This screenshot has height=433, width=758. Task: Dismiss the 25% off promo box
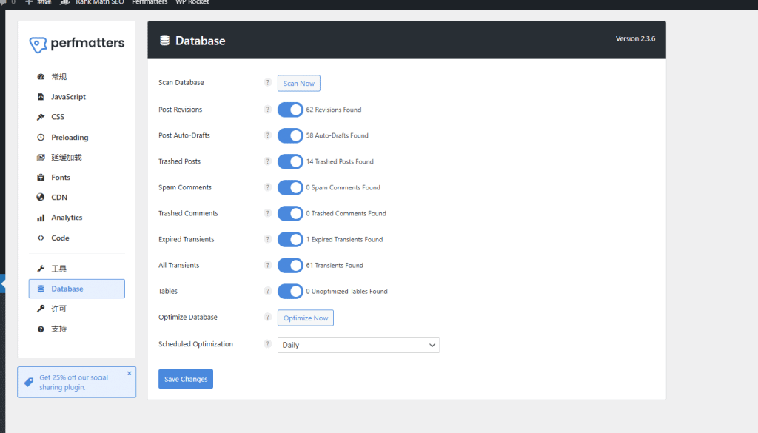129,373
